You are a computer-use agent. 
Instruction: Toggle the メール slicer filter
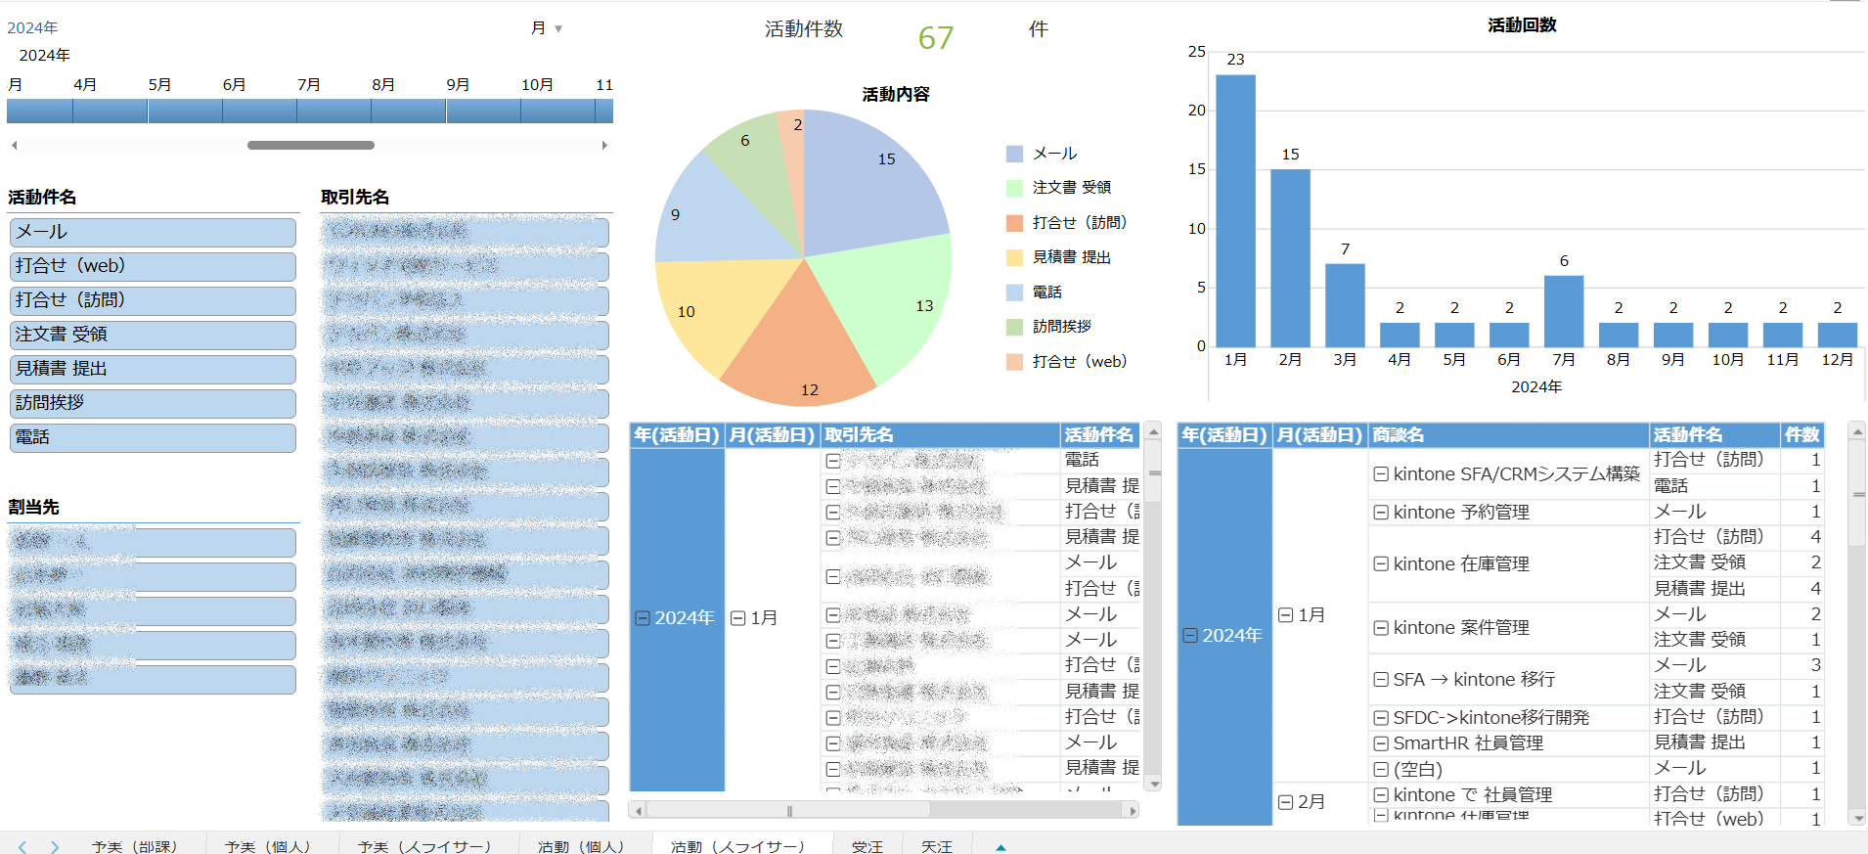153,232
